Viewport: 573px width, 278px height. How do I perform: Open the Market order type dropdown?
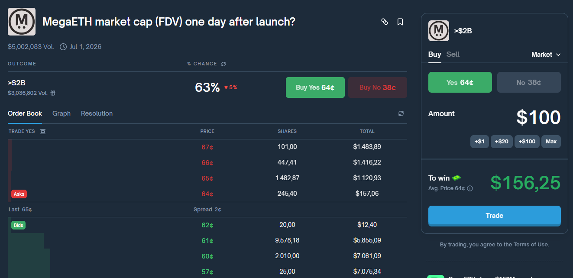pyautogui.click(x=546, y=55)
